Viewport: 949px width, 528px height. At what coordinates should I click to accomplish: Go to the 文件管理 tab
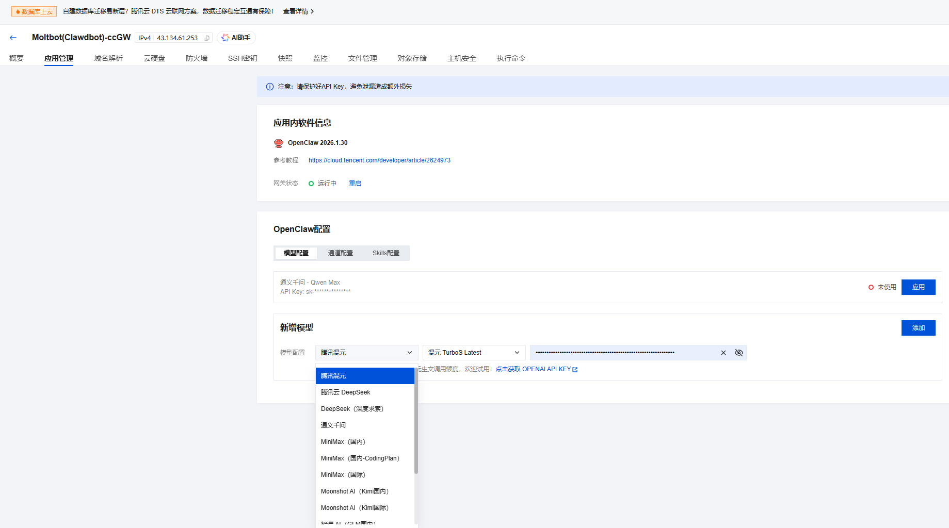click(x=363, y=58)
